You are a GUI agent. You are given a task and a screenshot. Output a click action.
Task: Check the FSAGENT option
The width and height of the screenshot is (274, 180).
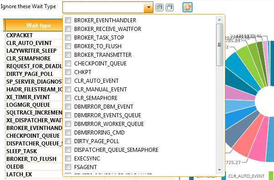[68, 167]
